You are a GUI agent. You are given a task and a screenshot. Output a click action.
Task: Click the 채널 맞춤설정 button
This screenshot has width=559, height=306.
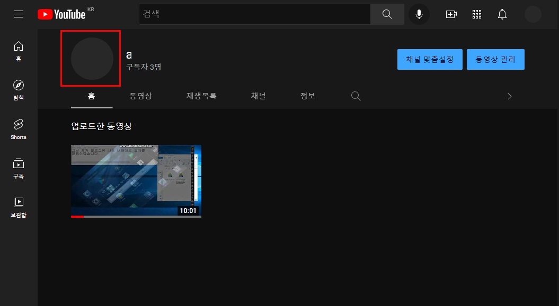(430, 59)
